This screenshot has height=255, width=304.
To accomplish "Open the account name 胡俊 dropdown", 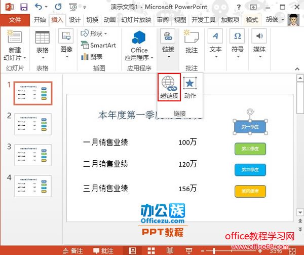I will point(275,19).
